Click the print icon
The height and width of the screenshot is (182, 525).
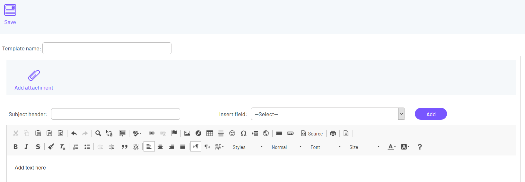[x=333, y=133]
